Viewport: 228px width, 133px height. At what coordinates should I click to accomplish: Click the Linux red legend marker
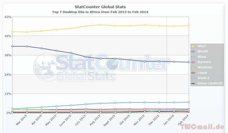point(193,73)
